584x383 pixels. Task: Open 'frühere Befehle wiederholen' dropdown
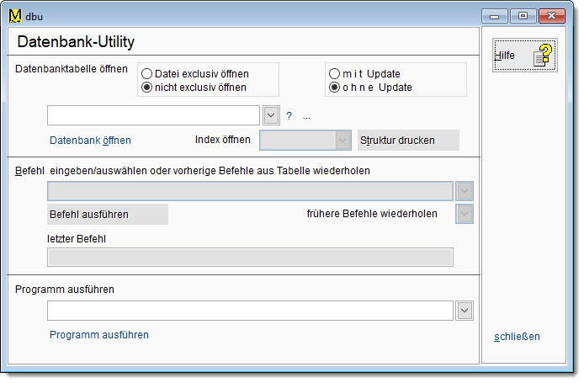pos(465,214)
